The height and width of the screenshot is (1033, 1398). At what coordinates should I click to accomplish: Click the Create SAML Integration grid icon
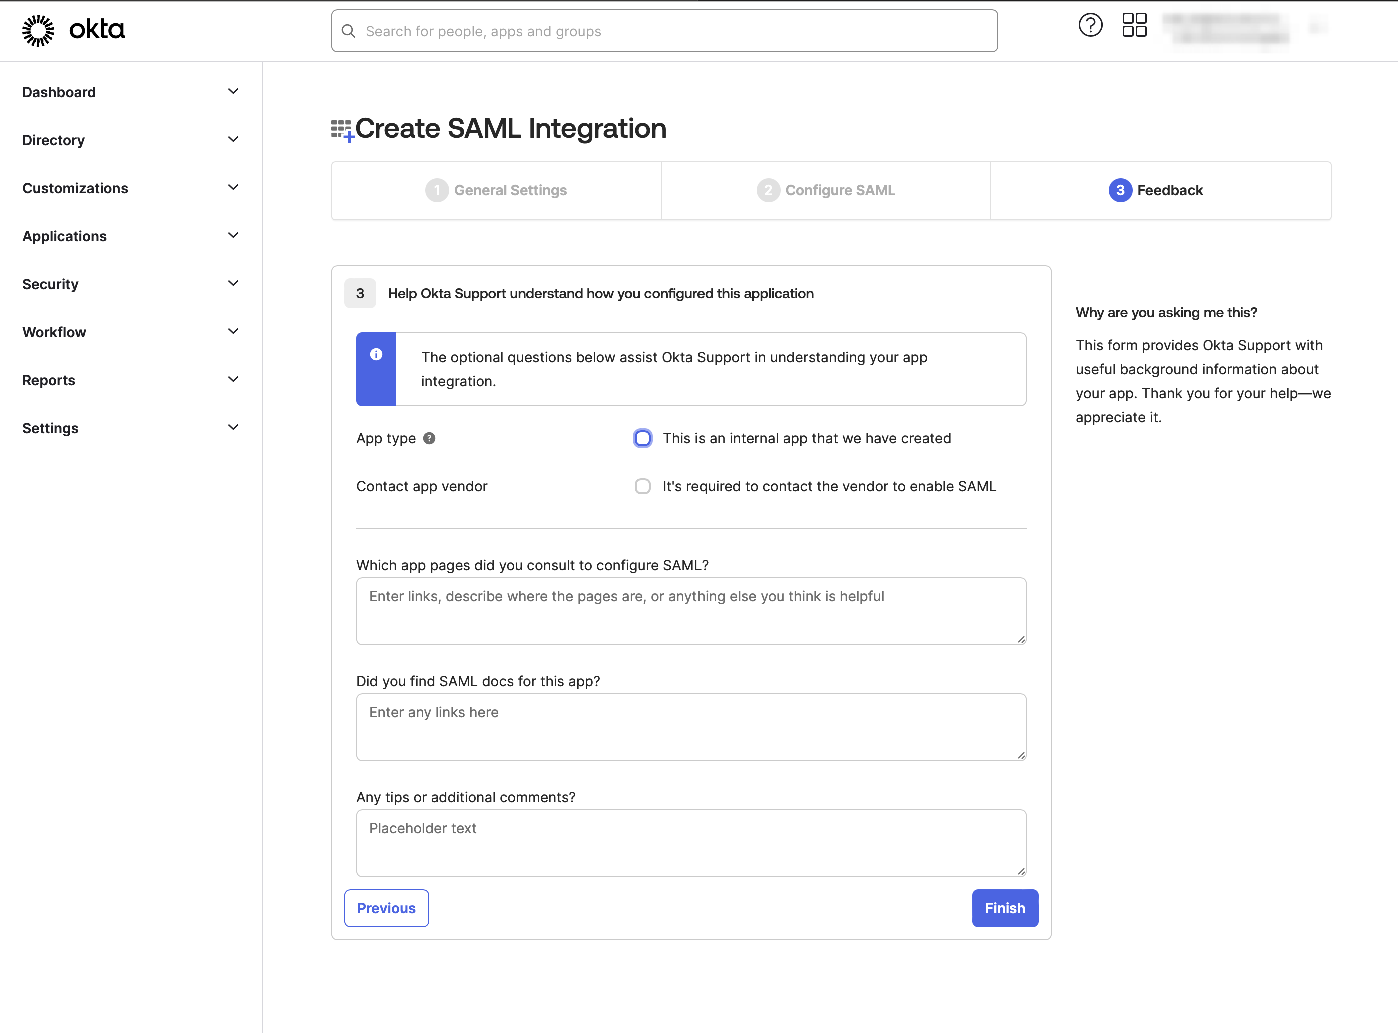(343, 130)
